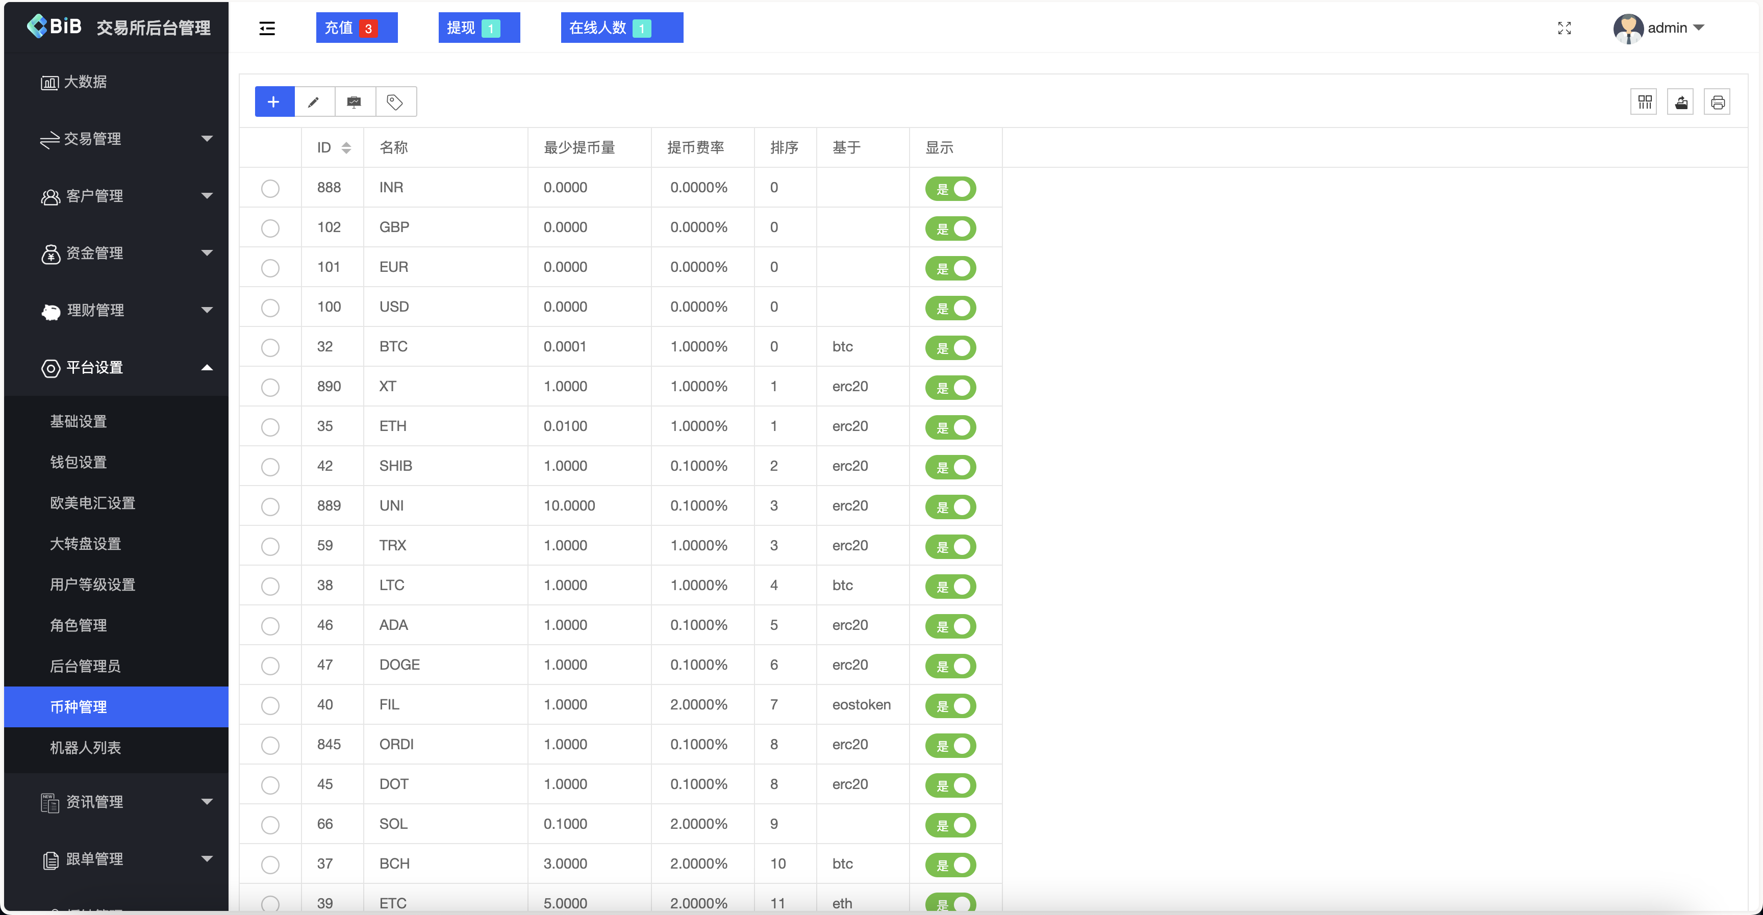Image resolution: width=1763 pixels, height=915 pixels.
Task: Open the column display settings icon
Action: 1645,101
